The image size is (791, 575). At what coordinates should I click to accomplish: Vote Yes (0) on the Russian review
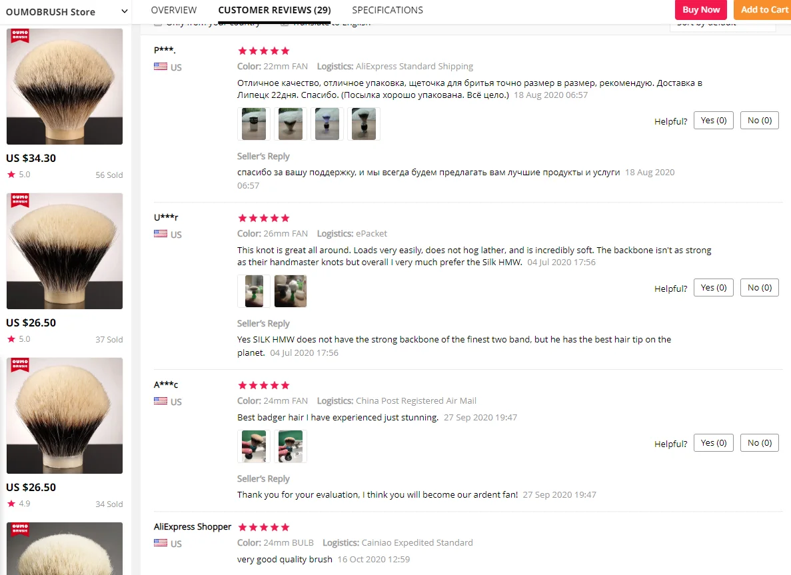713,120
